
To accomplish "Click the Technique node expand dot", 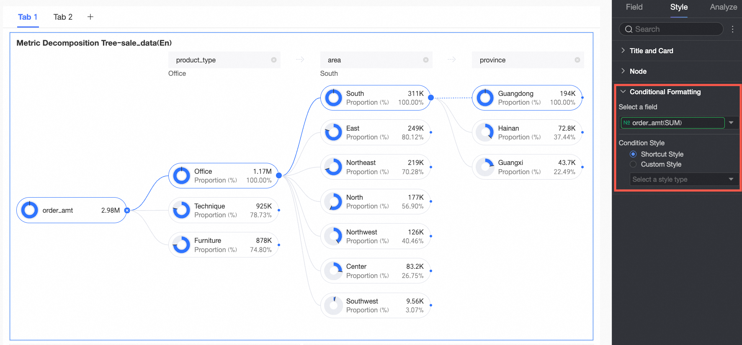I will (x=279, y=210).
